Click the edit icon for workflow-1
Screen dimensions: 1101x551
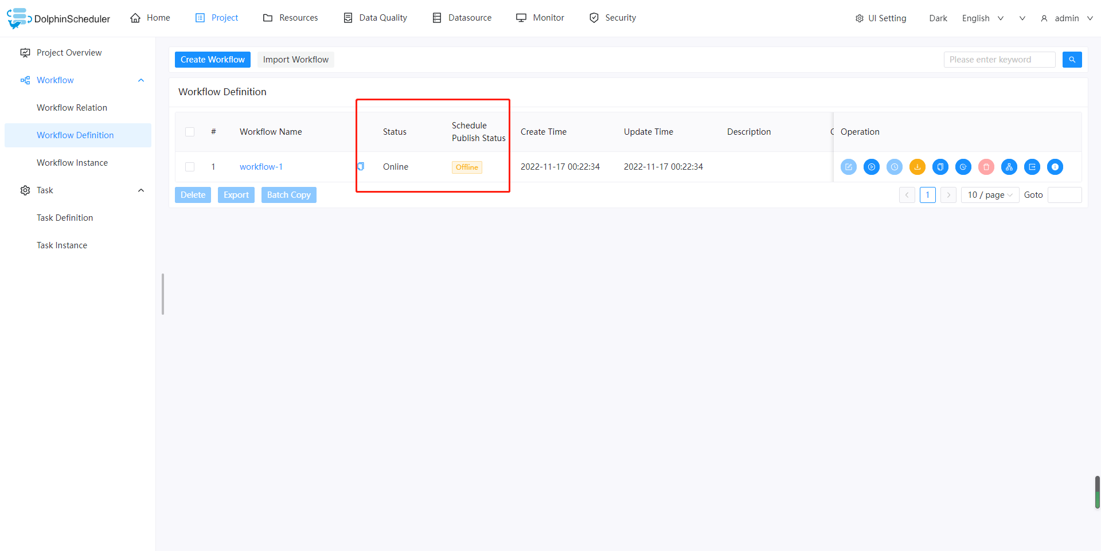(849, 167)
